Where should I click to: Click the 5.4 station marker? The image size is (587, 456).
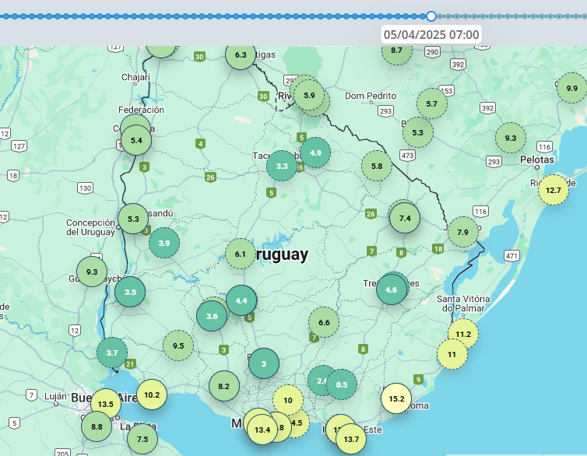tap(136, 140)
